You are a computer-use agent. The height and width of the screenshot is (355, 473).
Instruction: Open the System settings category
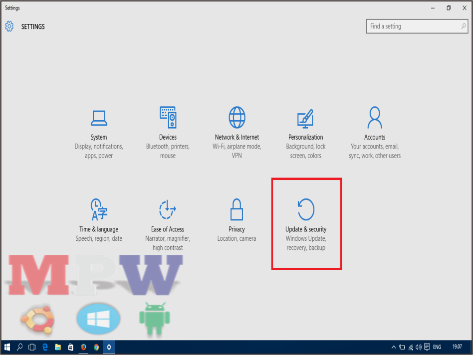point(99,133)
